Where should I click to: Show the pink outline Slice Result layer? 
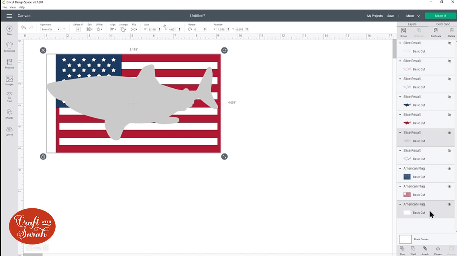(x=449, y=61)
